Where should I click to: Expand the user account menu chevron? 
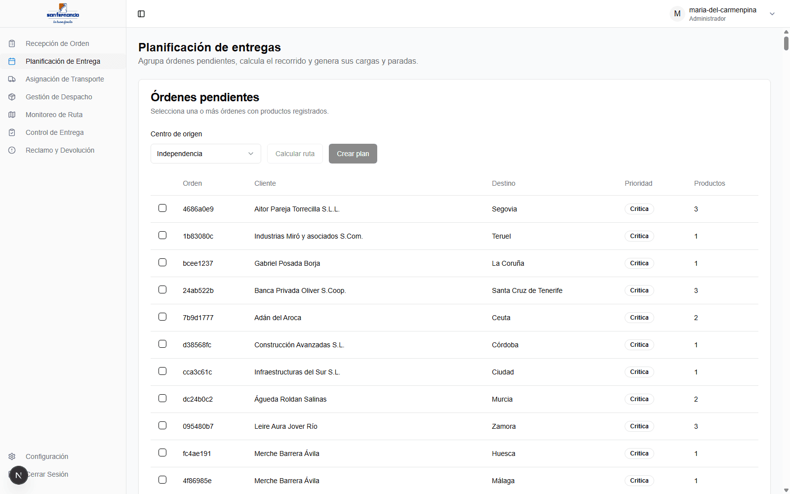coord(772,14)
